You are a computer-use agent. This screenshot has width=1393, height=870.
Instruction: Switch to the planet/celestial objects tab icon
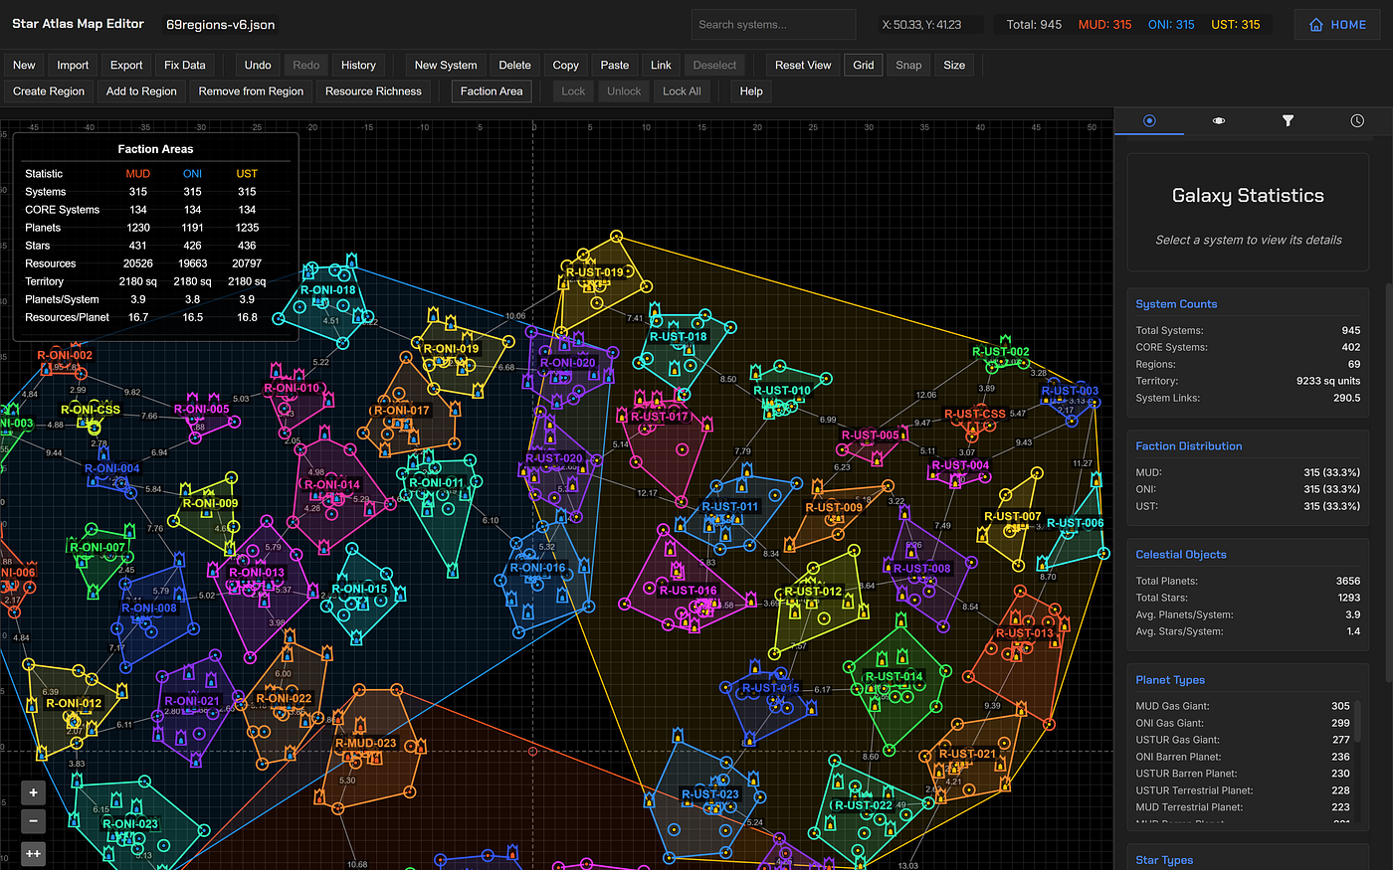coord(1218,120)
